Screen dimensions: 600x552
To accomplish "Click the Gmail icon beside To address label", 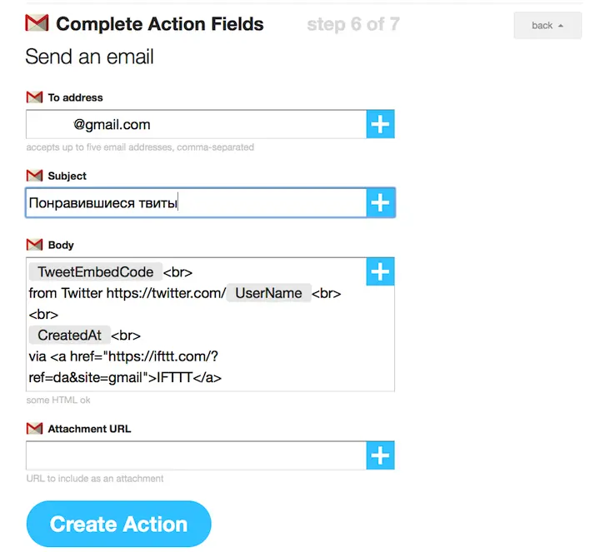I will coord(34,97).
